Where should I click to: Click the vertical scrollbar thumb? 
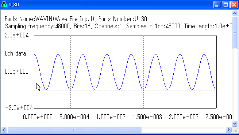coord(235,33)
